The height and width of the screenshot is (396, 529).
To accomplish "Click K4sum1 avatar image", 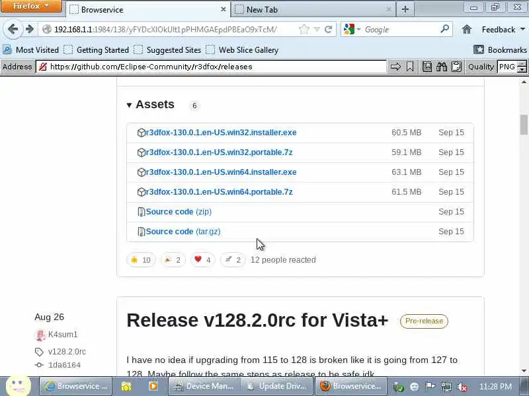I will [x=40, y=335].
